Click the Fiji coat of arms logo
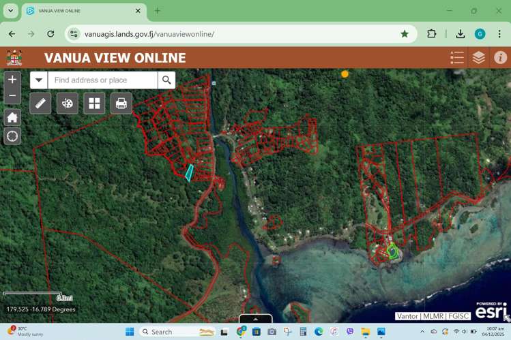 [x=14, y=58]
